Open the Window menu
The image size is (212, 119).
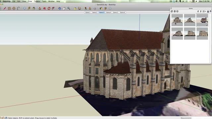51,1
